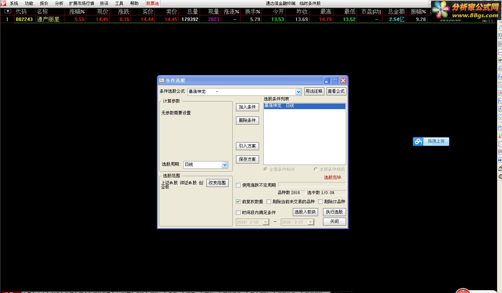
Task: Open 功能 menu
Action: pyautogui.click(x=29, y=4)
